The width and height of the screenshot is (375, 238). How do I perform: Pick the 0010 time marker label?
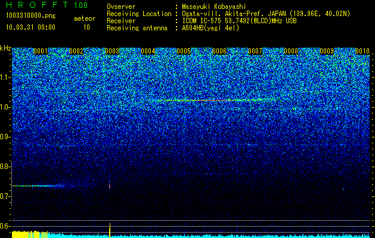362,51
